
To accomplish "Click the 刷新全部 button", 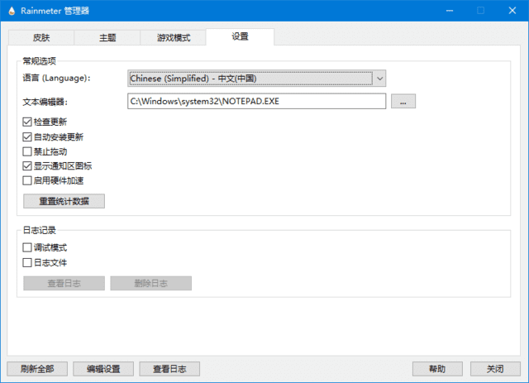I will [x=36, y=369].
